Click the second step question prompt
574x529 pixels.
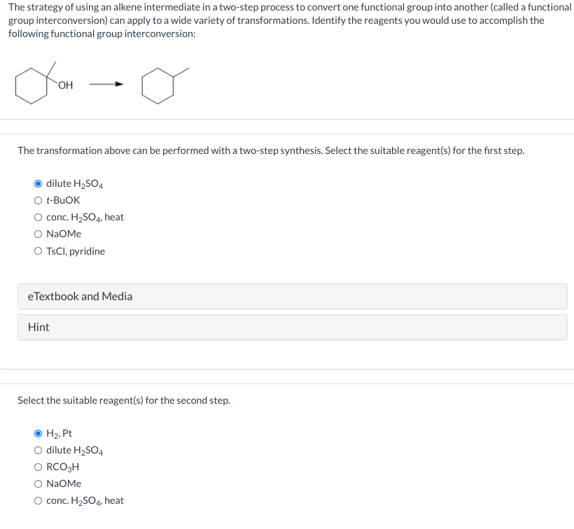124,401
